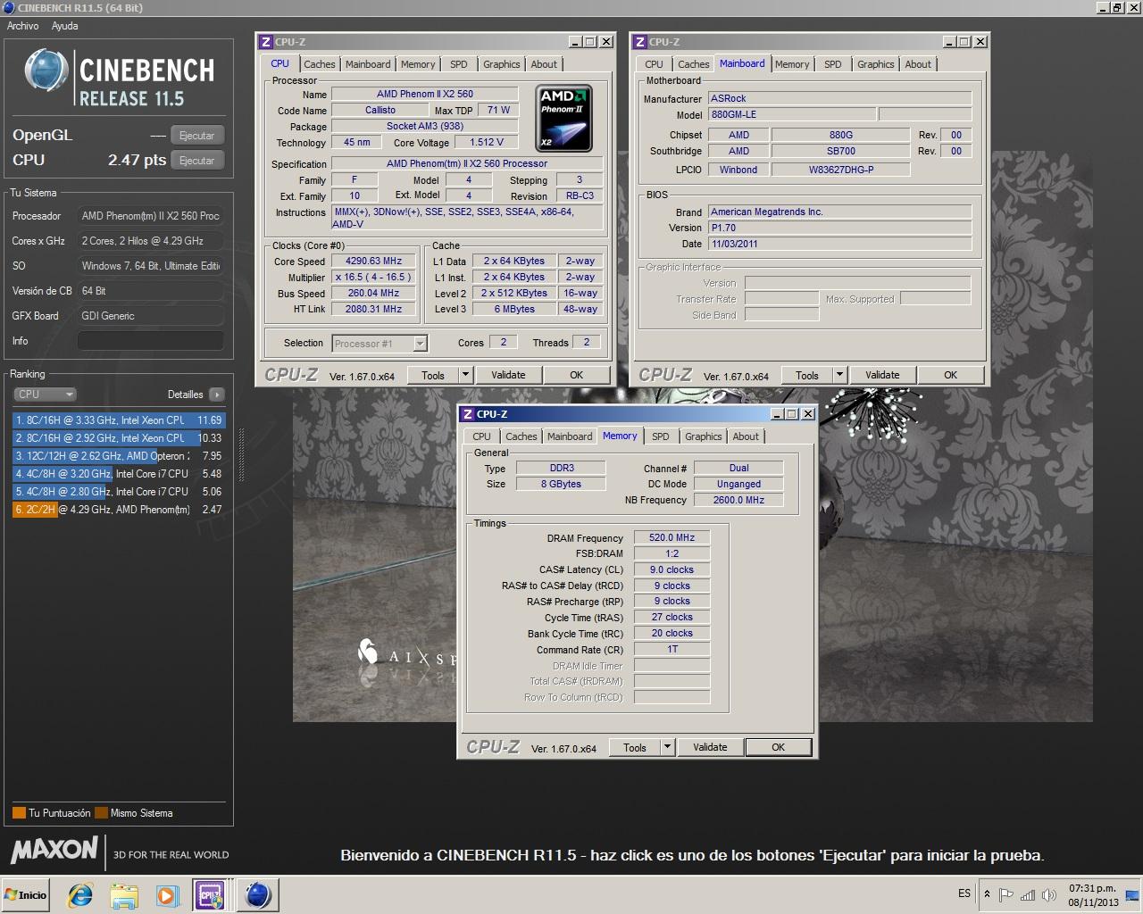Open Caches tab in Memory window
This screenshot has height=914, width=1143.
click(521, 436)
